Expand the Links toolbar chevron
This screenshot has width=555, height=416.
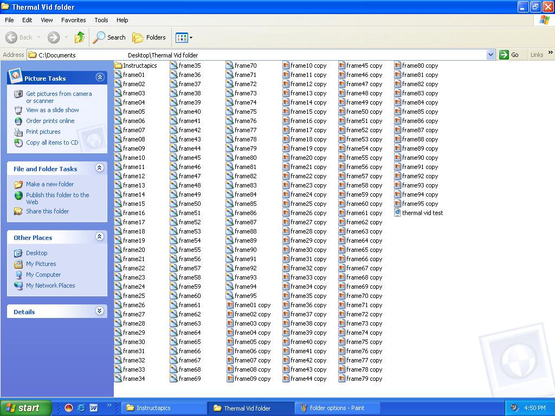(551, 53)
